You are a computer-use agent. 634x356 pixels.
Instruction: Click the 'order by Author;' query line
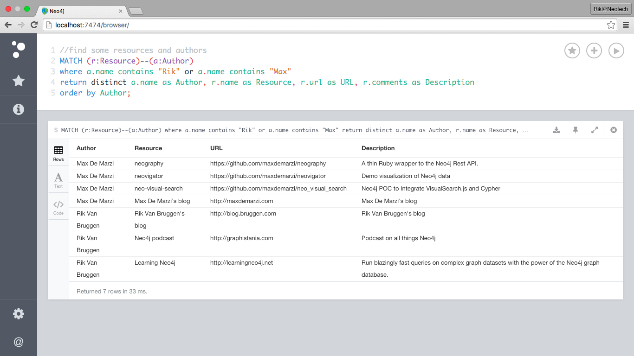[96, 93]
